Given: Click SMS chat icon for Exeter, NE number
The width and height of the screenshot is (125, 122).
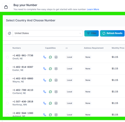Looking at the screenshot, I should pos(50,69).
